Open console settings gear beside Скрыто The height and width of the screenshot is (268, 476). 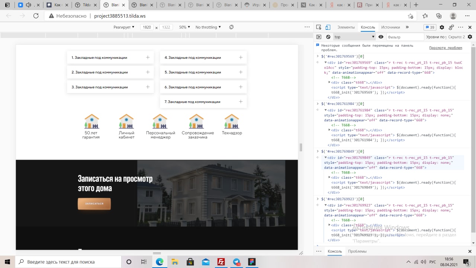click(470, 37)
